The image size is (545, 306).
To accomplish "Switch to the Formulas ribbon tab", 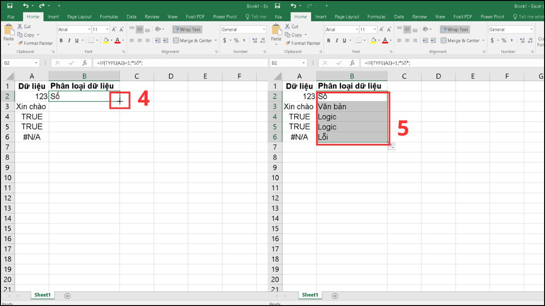I will pyautogui.click(x=109, y=16).
